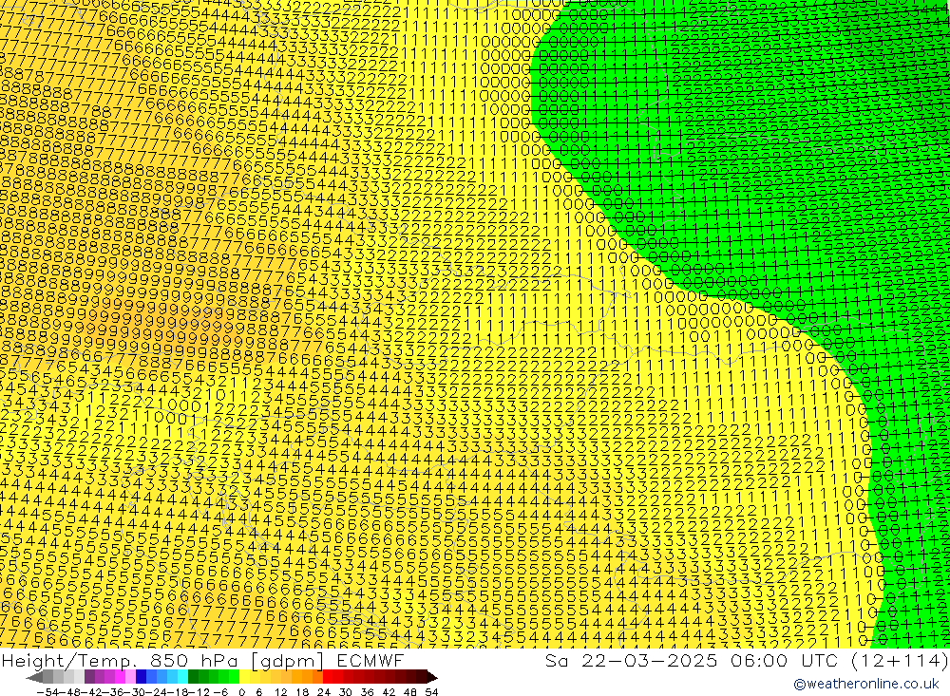Click the Height/Temp. 850 hPa [gdpm] ECMWF title
This screenshot has width=950, height=696.
click(x=202, y=660)
